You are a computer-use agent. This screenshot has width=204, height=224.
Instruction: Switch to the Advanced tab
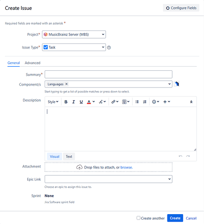coord(33,63)
